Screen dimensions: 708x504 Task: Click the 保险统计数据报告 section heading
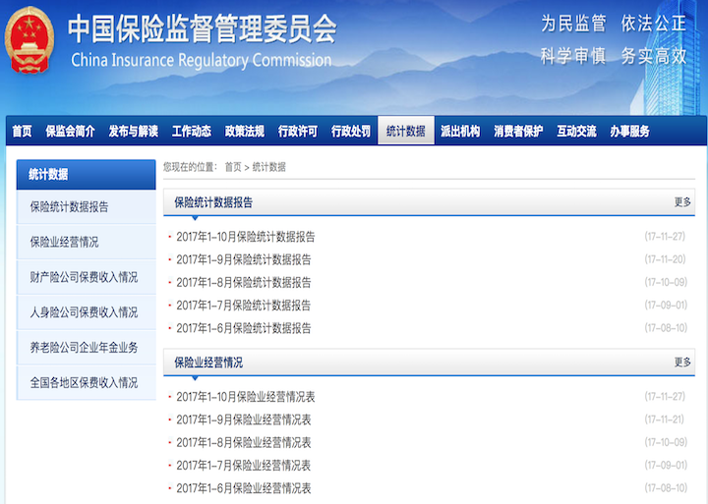pos(213,202)
